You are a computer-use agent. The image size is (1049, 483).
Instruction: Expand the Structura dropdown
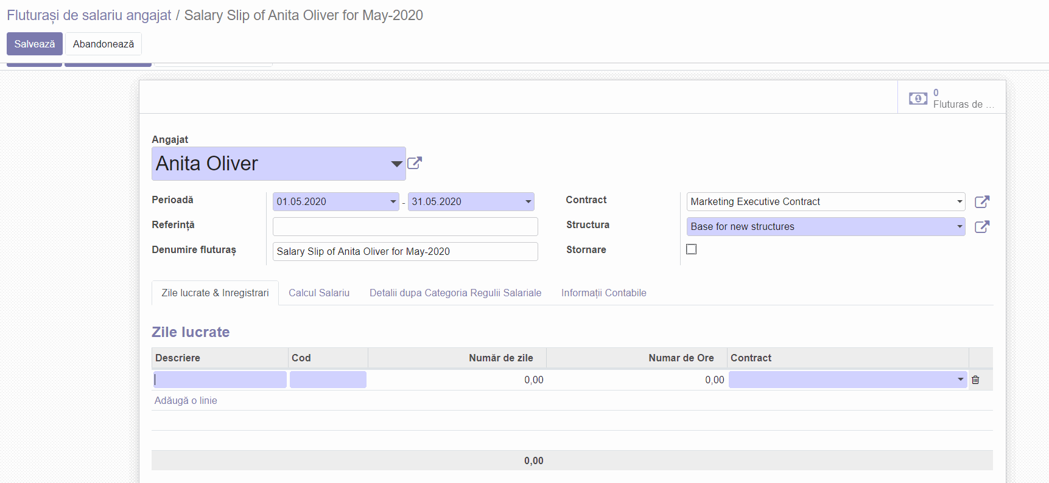click(960, 227)
